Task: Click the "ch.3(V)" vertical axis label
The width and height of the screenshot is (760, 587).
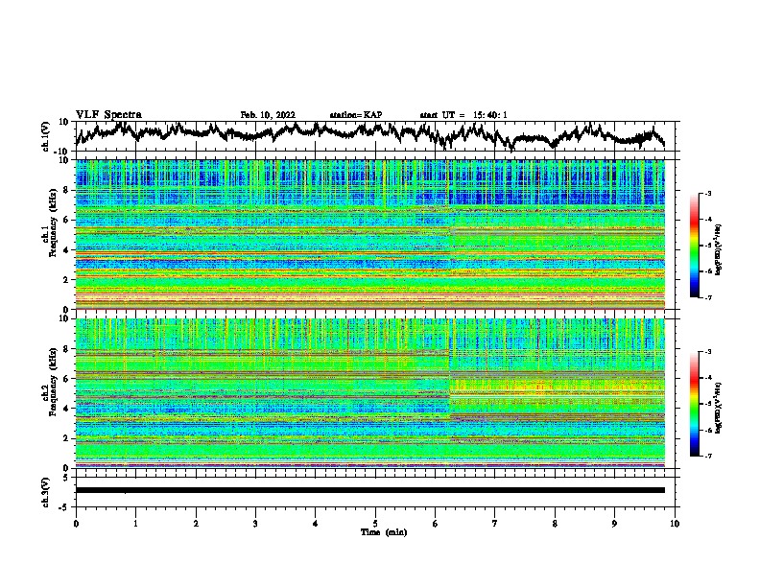Action: coord(46,492)
